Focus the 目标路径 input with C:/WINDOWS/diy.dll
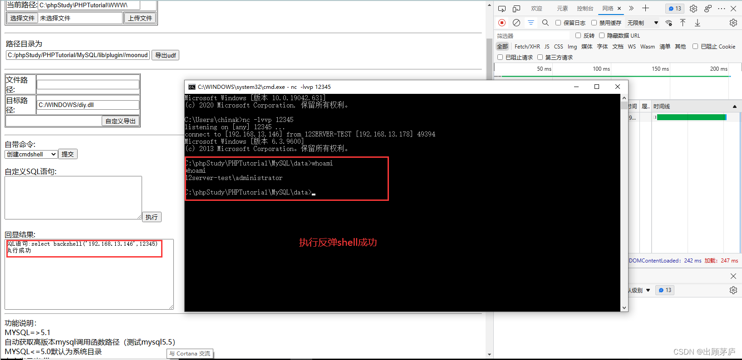Screen dimensions: 742x360 [88, 105]
